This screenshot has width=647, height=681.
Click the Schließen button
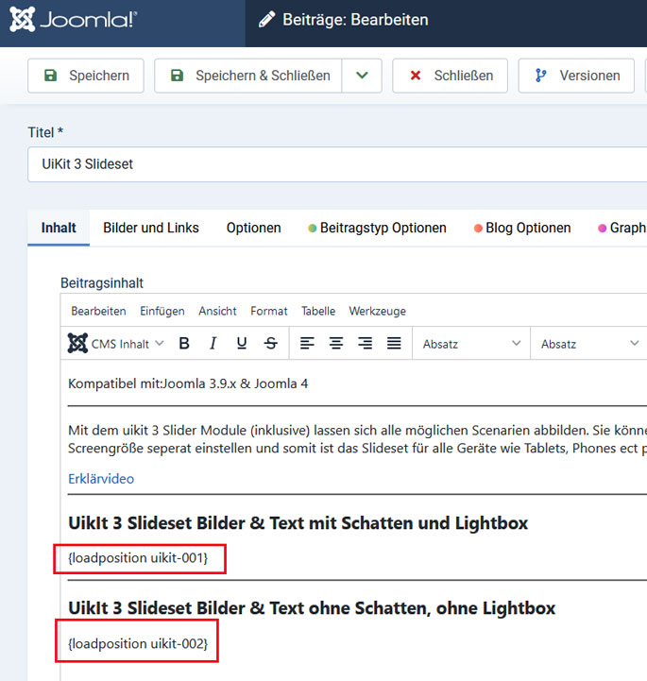[x=450, y=76]
